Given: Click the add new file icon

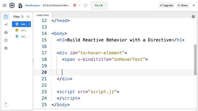Looking at the screenshot, I should click(22, 16).
